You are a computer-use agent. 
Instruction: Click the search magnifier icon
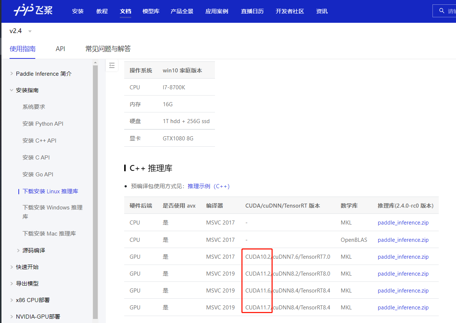[442, 11]
